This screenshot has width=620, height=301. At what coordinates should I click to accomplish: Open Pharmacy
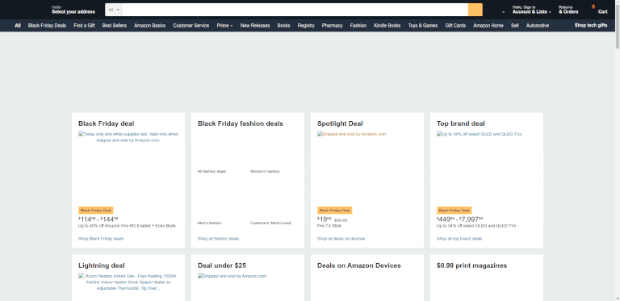(x=332, y=26)
